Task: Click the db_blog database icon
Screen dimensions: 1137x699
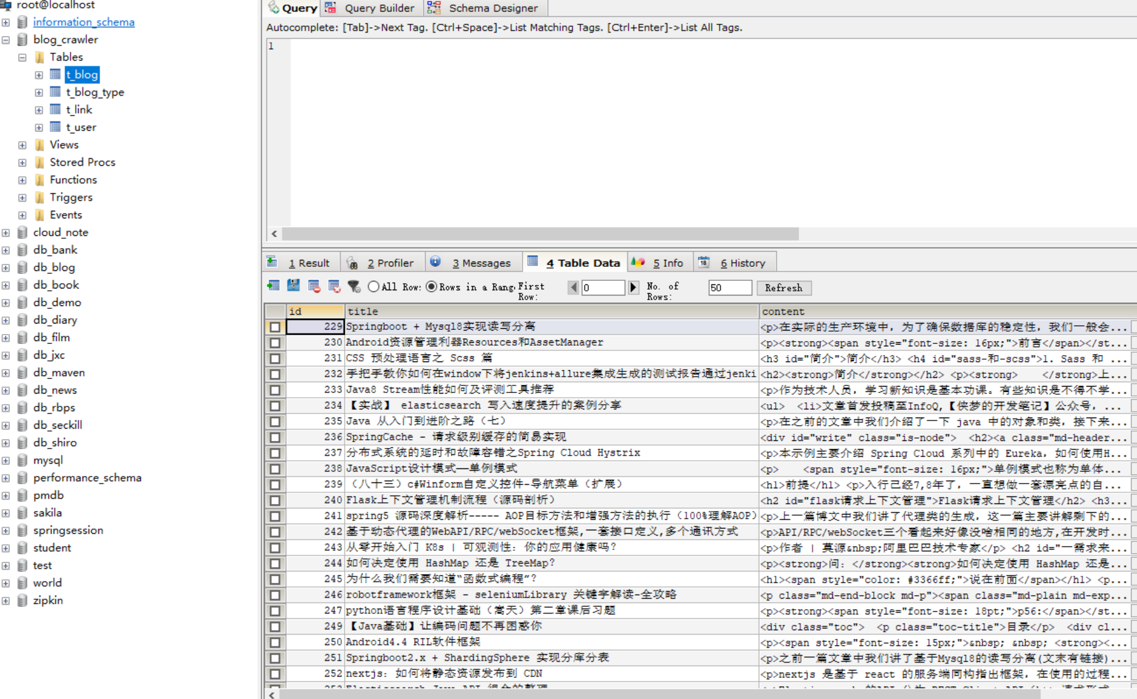Action: (x=22, y=267)
